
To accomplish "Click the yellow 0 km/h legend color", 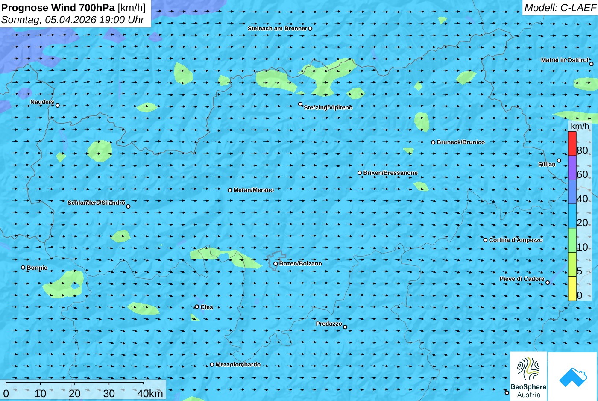I will click(572, 289).
